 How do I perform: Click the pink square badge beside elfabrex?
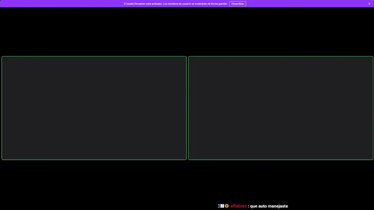[x=222, y=206]
